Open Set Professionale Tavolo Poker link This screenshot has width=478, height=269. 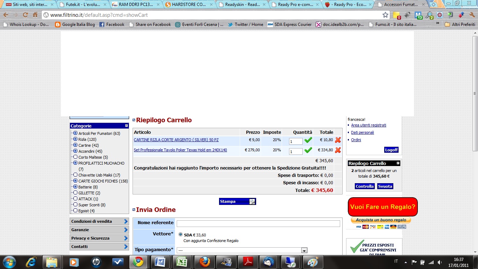(180, 150)
